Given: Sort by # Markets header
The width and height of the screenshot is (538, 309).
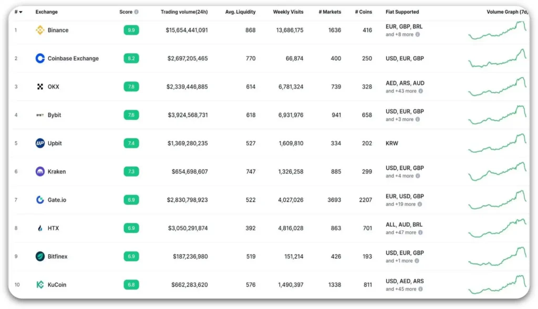Looking at the screenshot, I should 330,12.
